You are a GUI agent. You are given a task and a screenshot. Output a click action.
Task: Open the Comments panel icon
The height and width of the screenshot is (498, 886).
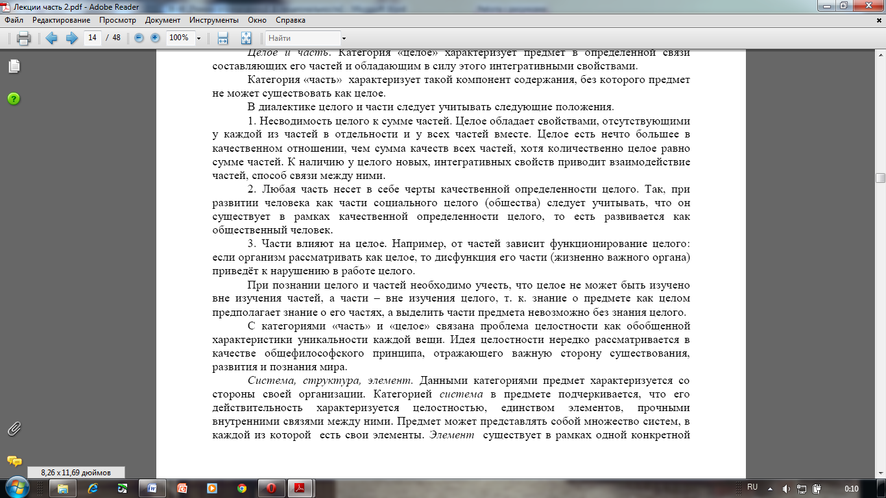[14, 462]
